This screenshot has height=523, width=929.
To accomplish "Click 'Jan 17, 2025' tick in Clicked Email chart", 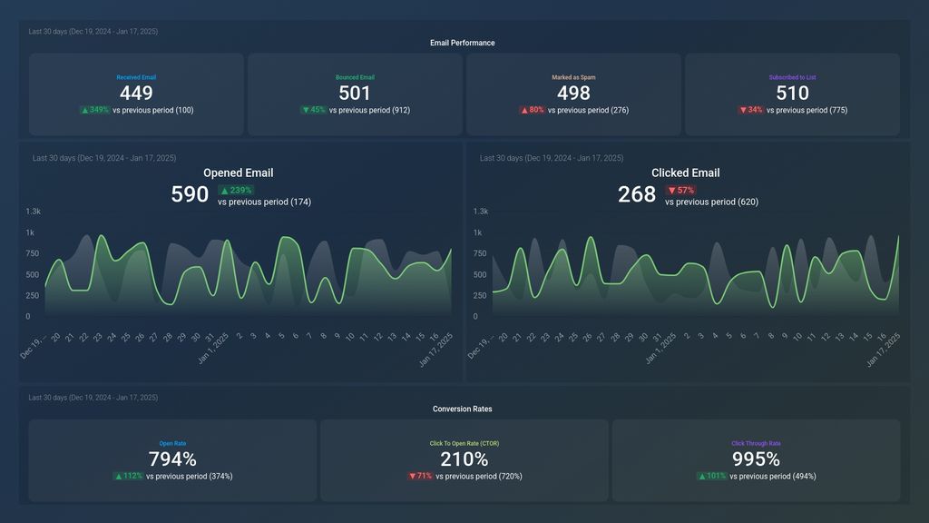I will 883,350.
